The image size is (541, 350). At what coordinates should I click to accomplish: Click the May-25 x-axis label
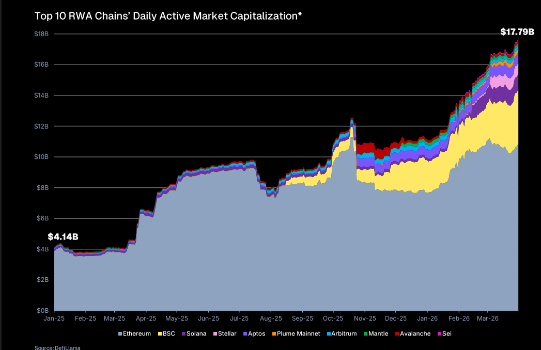pyautogui.click(x=177, y=319)
